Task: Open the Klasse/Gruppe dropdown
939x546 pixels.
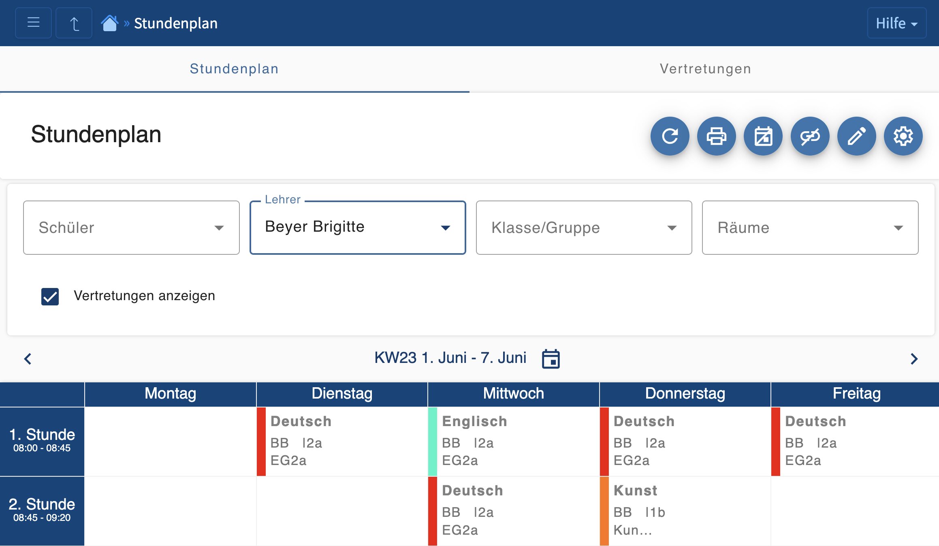Action: pos(584,228)
